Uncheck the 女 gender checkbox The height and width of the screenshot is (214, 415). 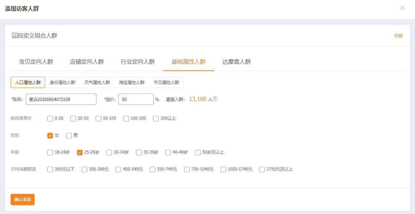pyautogui.click(x=50, y=136)
